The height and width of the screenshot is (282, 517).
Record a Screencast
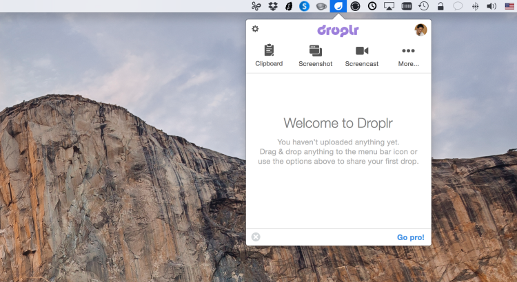point(362,55)
